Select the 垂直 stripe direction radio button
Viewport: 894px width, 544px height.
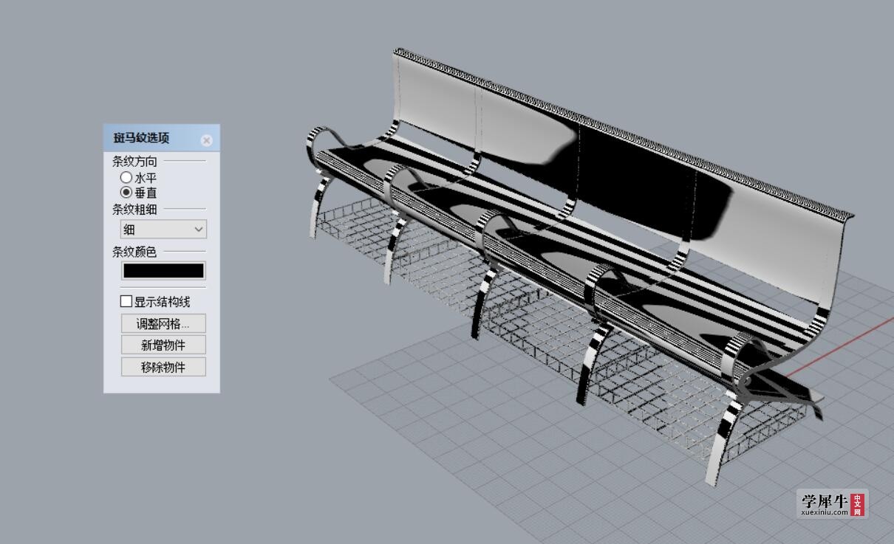click(x=126, y=193)
